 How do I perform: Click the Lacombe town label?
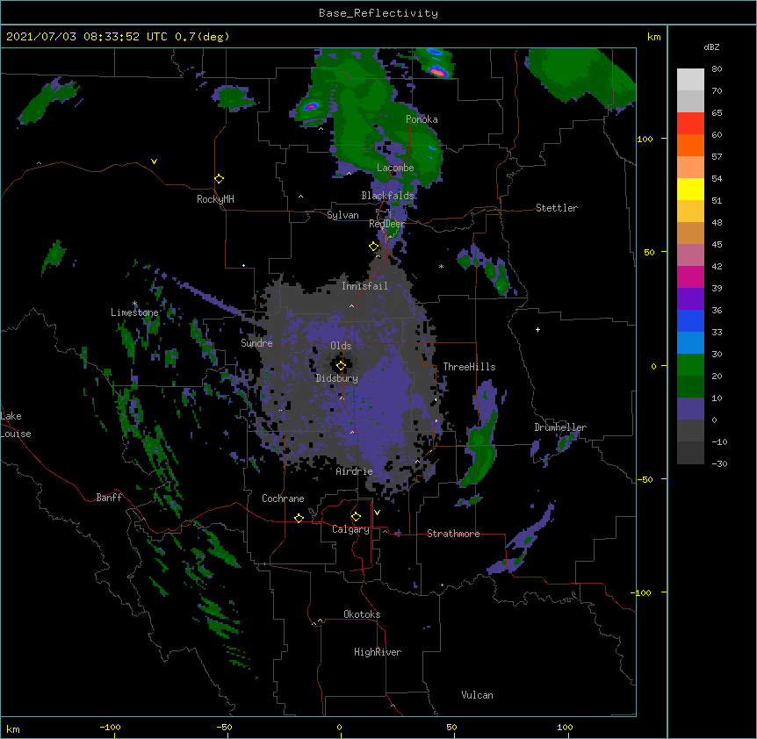point(395,168)
